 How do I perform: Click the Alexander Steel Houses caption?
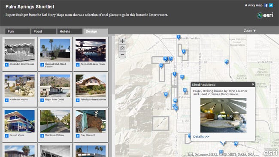22,64
